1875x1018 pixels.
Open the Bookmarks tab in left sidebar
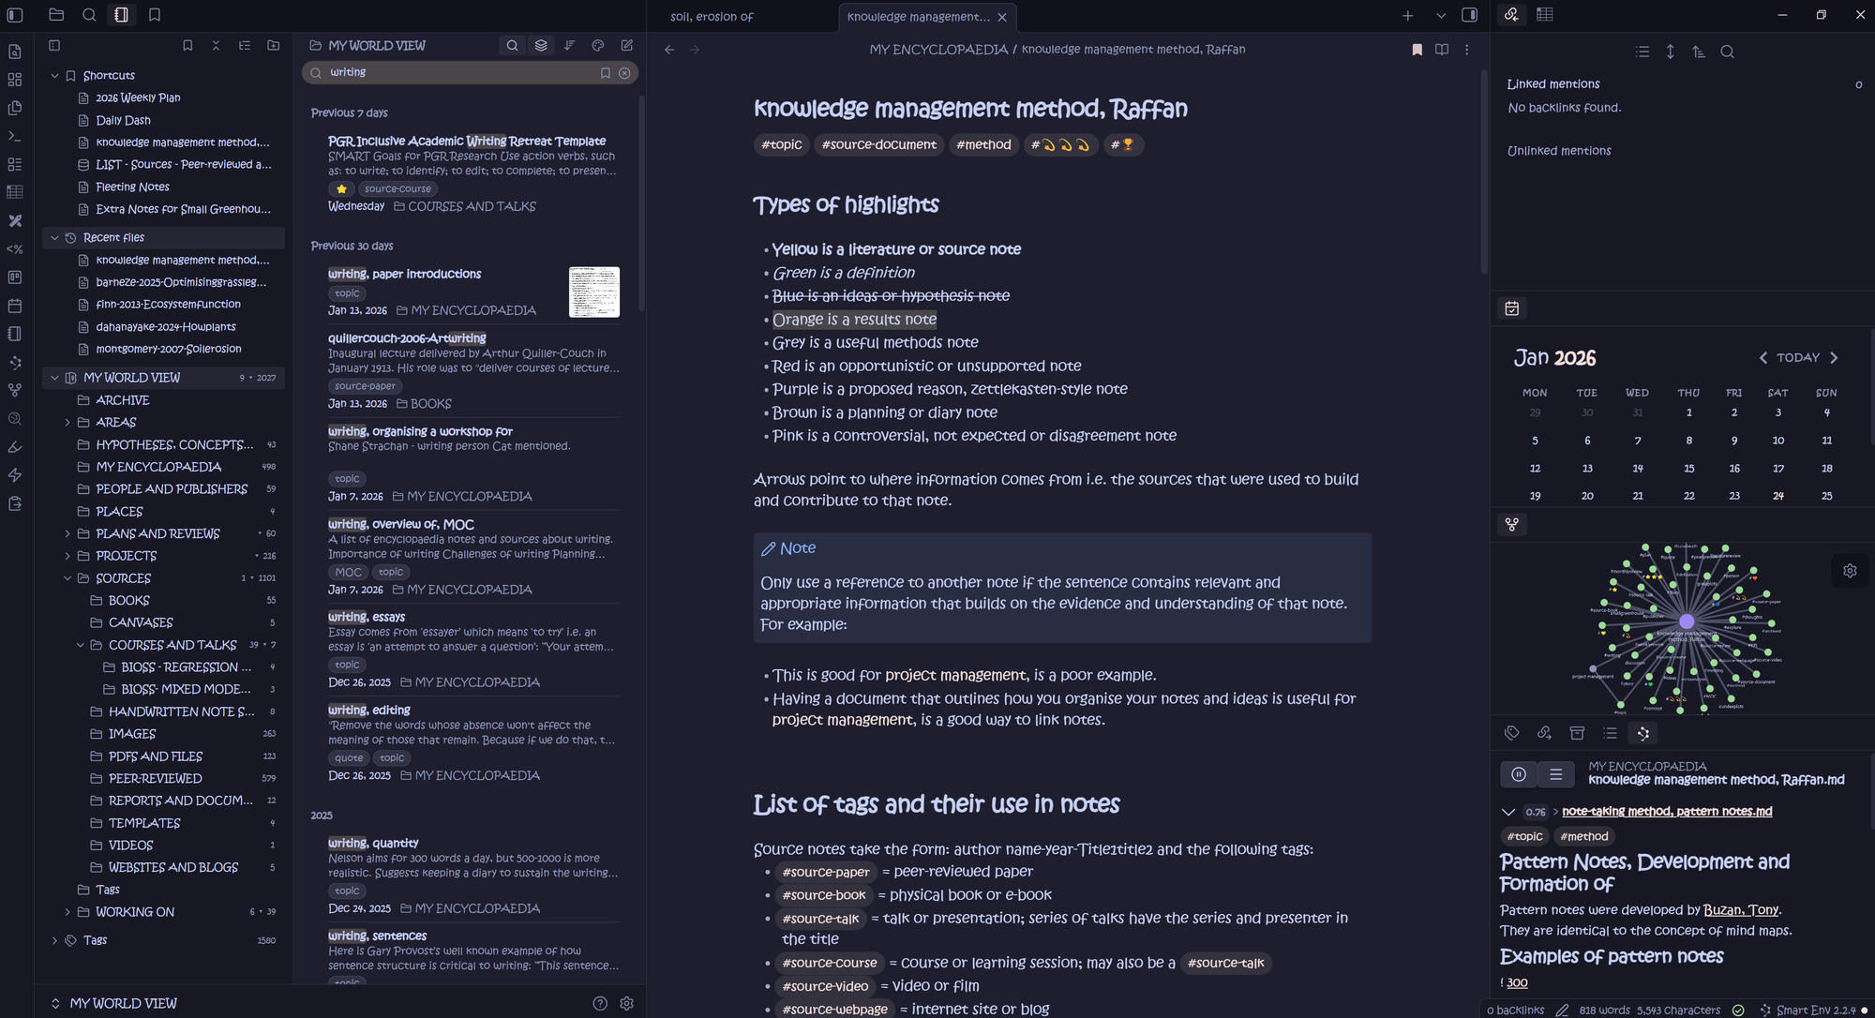[155, 15]
